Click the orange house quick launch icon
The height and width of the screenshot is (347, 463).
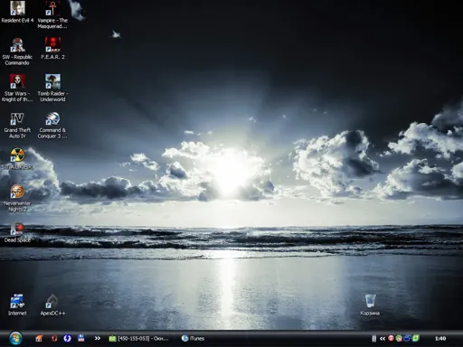[x=39, y=338]
